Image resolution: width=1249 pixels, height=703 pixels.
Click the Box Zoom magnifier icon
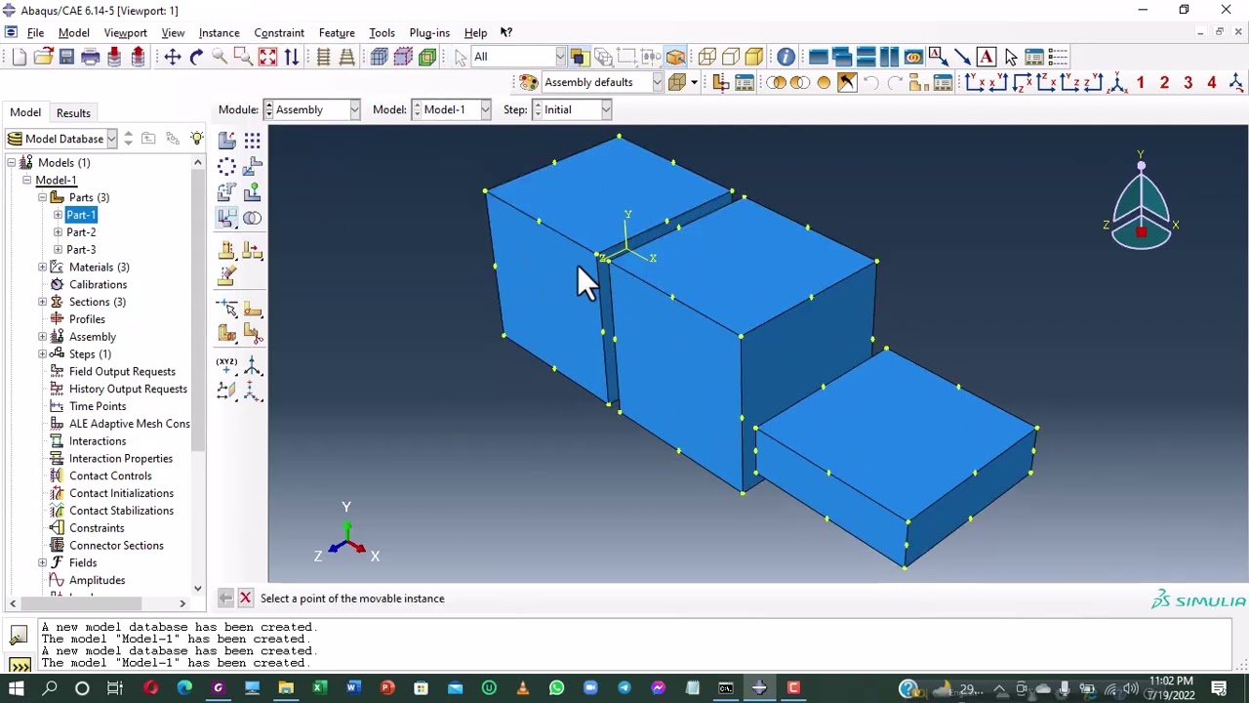point(243,57)
